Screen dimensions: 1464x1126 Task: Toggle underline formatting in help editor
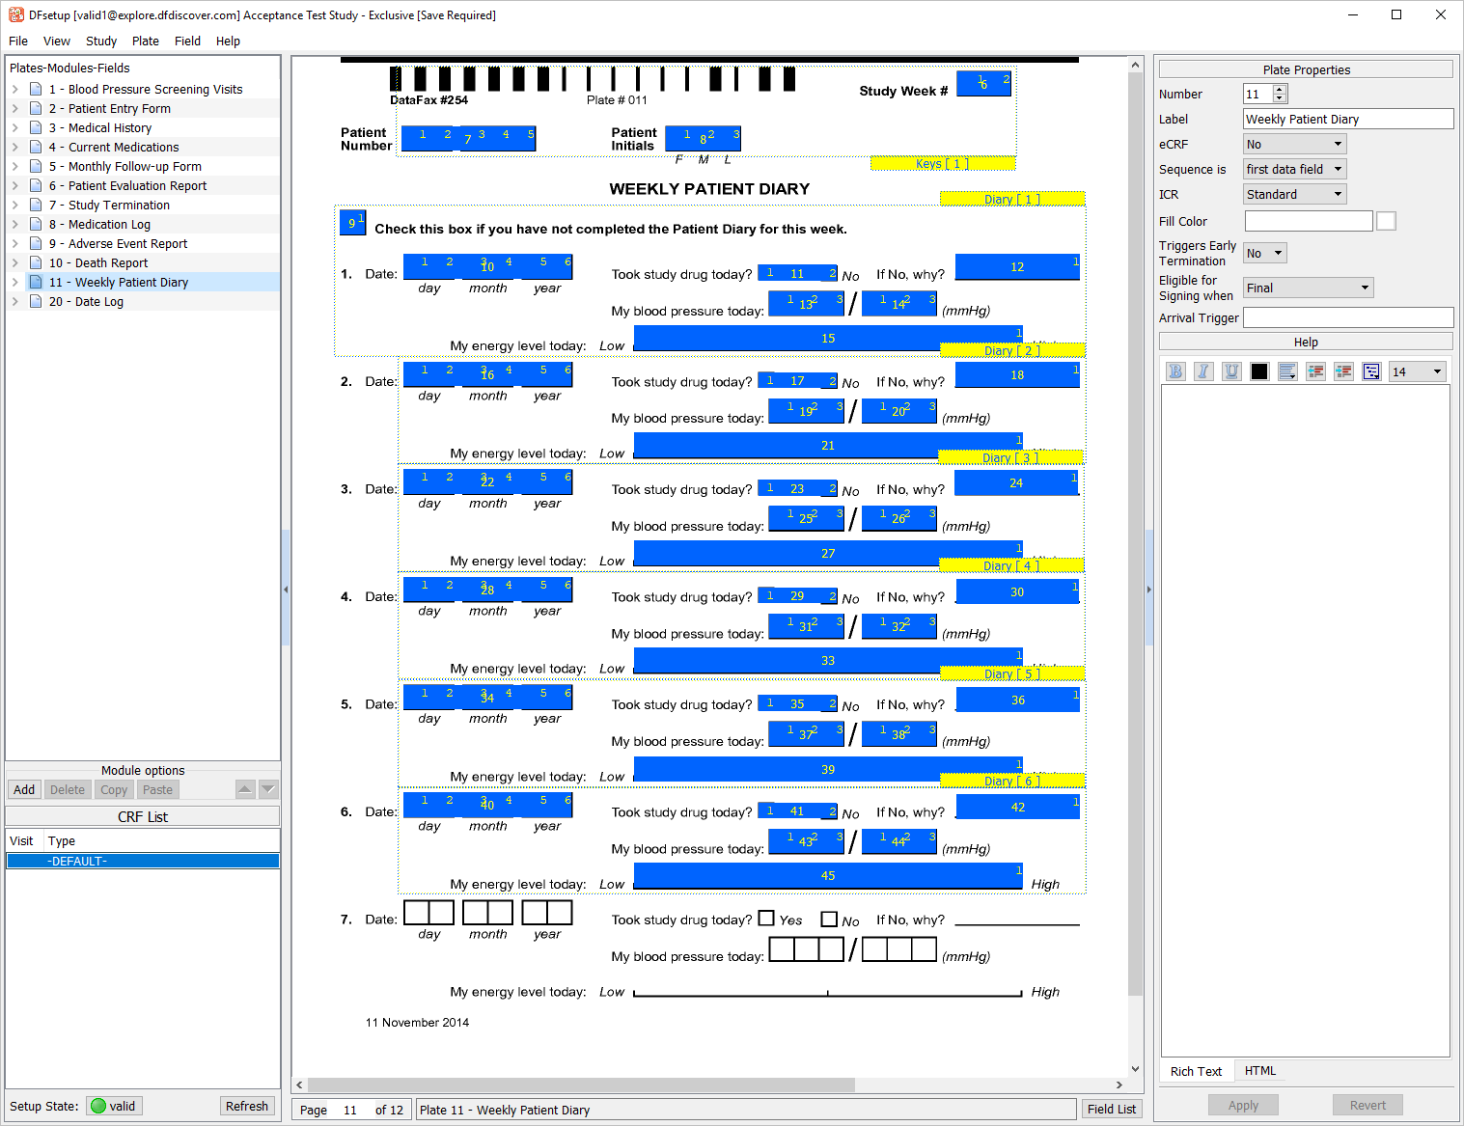pos(1231,371)
